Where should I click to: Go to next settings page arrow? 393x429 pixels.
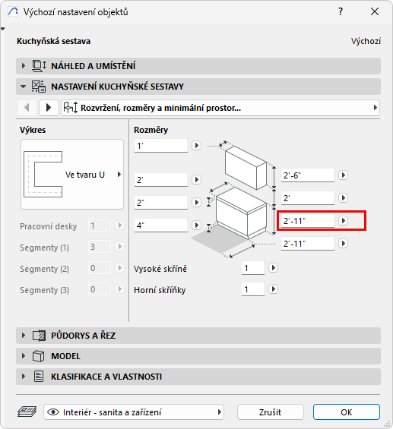(49, 108)
